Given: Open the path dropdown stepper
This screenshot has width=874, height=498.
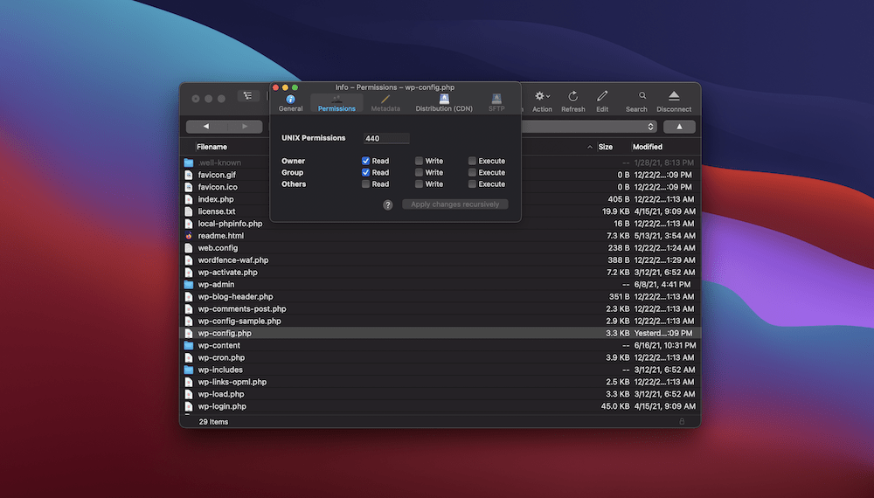Looking at the screenshot, I should click(650, 127).
